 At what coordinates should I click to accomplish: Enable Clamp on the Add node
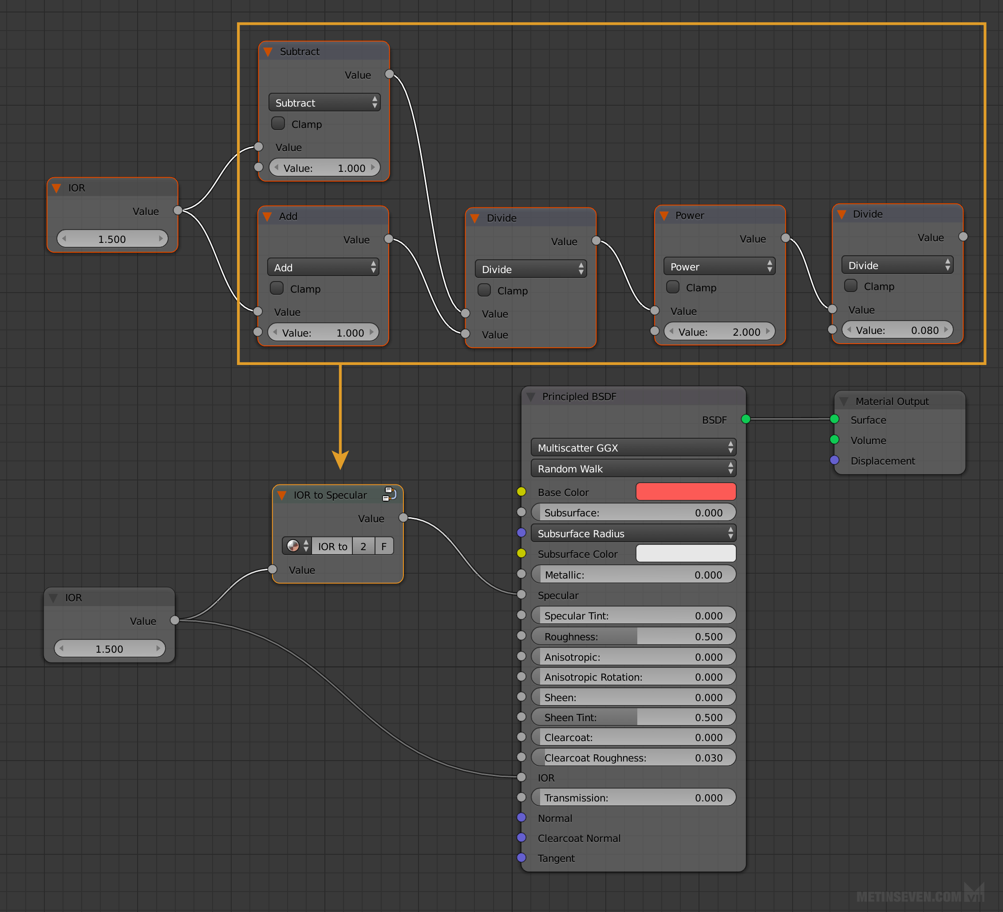point(276,288)
